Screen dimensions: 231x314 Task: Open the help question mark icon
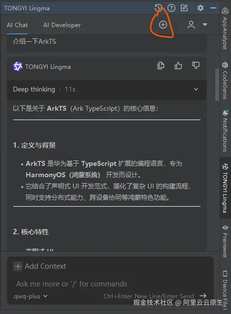171,8
